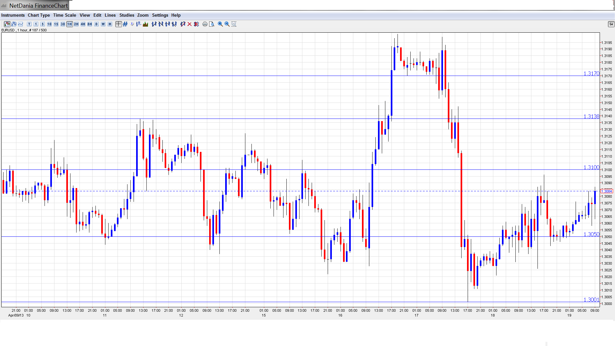Click the reset zoom icon
615x346 pixels.
click(234, 24)
